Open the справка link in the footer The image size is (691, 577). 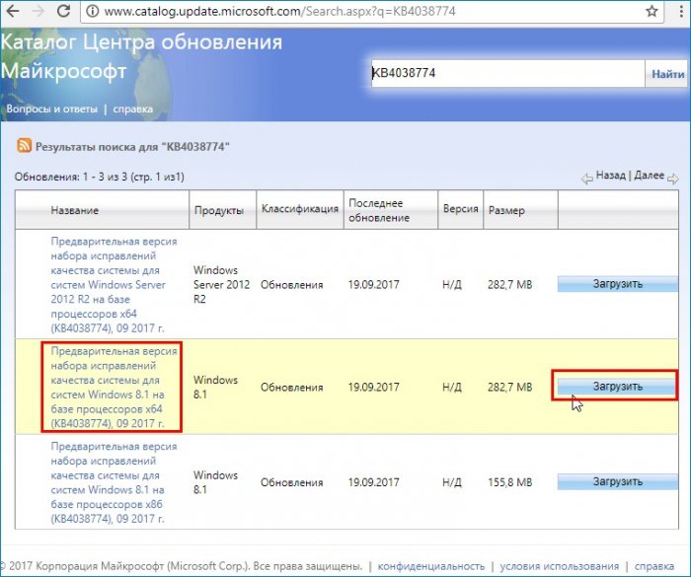tap(653, 566)
